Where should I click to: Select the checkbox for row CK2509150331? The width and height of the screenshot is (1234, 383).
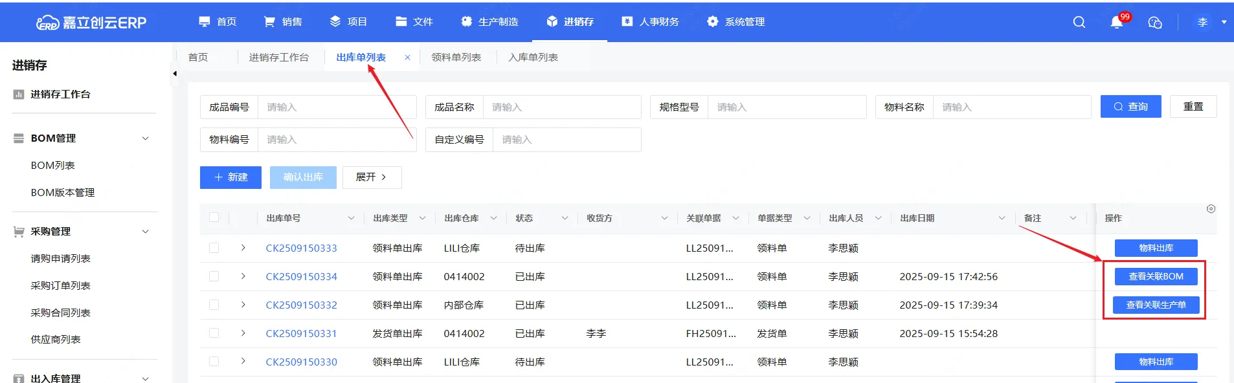point(214,333)
